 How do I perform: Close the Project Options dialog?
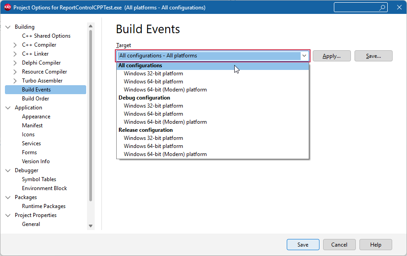click(399, 7)
